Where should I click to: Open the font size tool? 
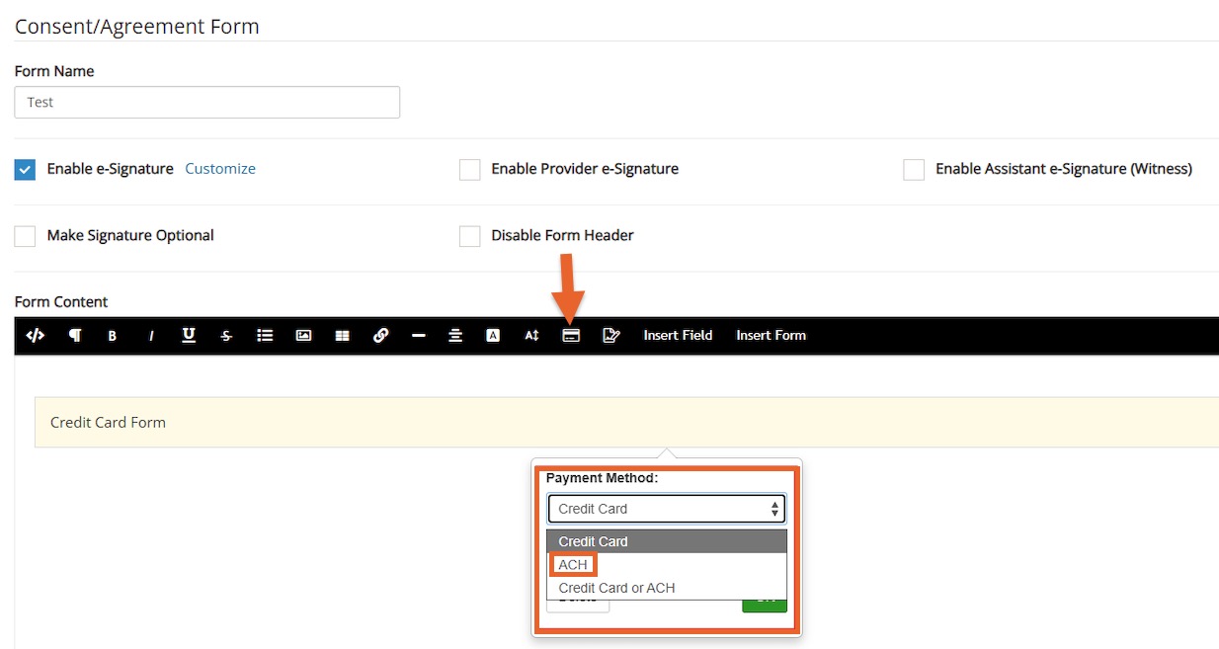pos(531,336)
